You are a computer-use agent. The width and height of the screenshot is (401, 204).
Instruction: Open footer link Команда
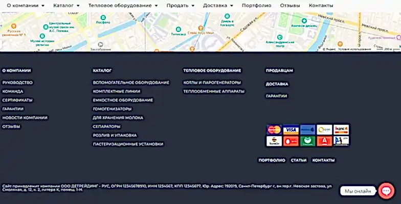(13, 91)
